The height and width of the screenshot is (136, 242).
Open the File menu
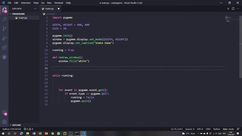pyautogui.click(x=9, y=3)
